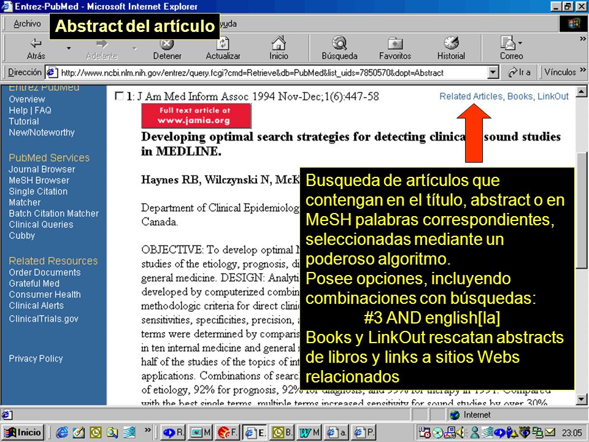This screenshot has height=442, width=589.
Task: Go back with the Atrás button
Action: click(36, 48)
